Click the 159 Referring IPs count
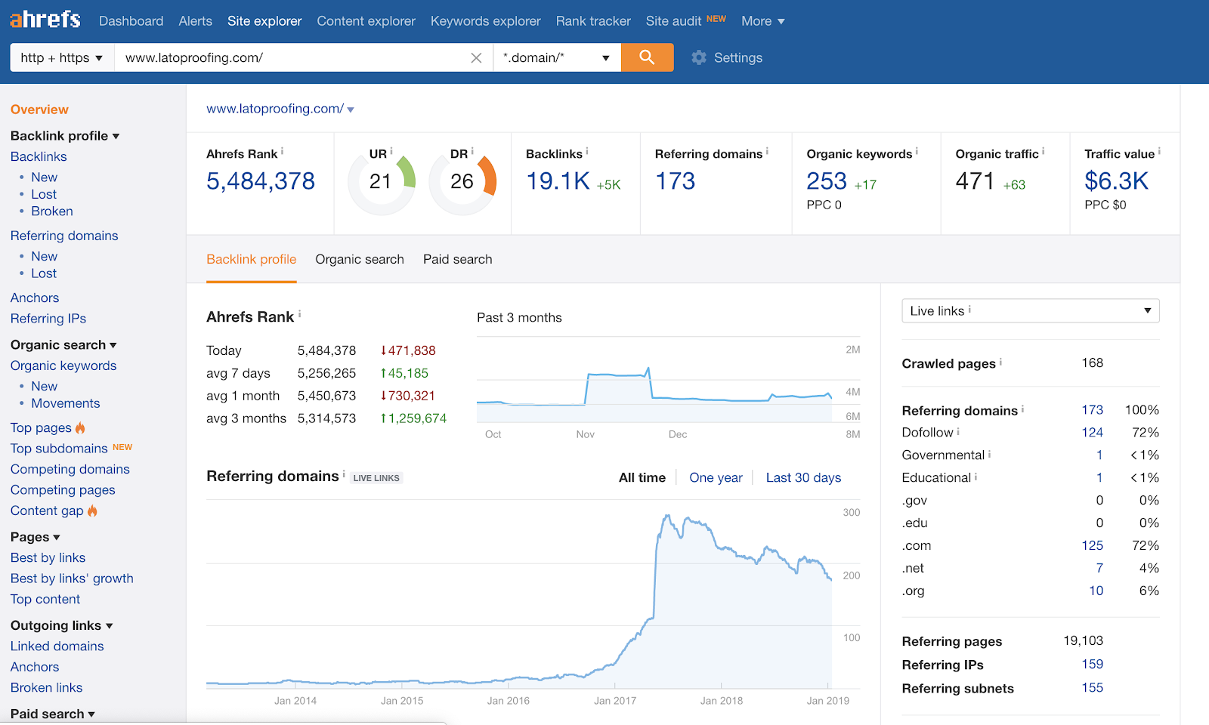This screenshot has width=1209, height=725. click(1092, 665)
